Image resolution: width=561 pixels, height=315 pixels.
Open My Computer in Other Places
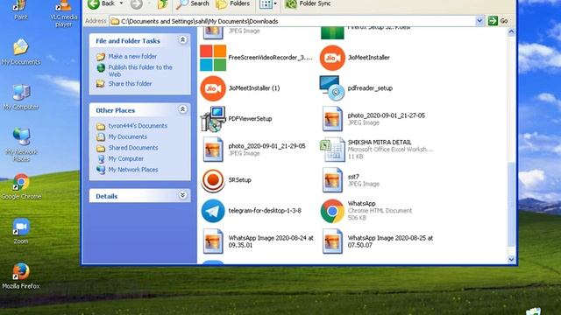pos(125,158)
